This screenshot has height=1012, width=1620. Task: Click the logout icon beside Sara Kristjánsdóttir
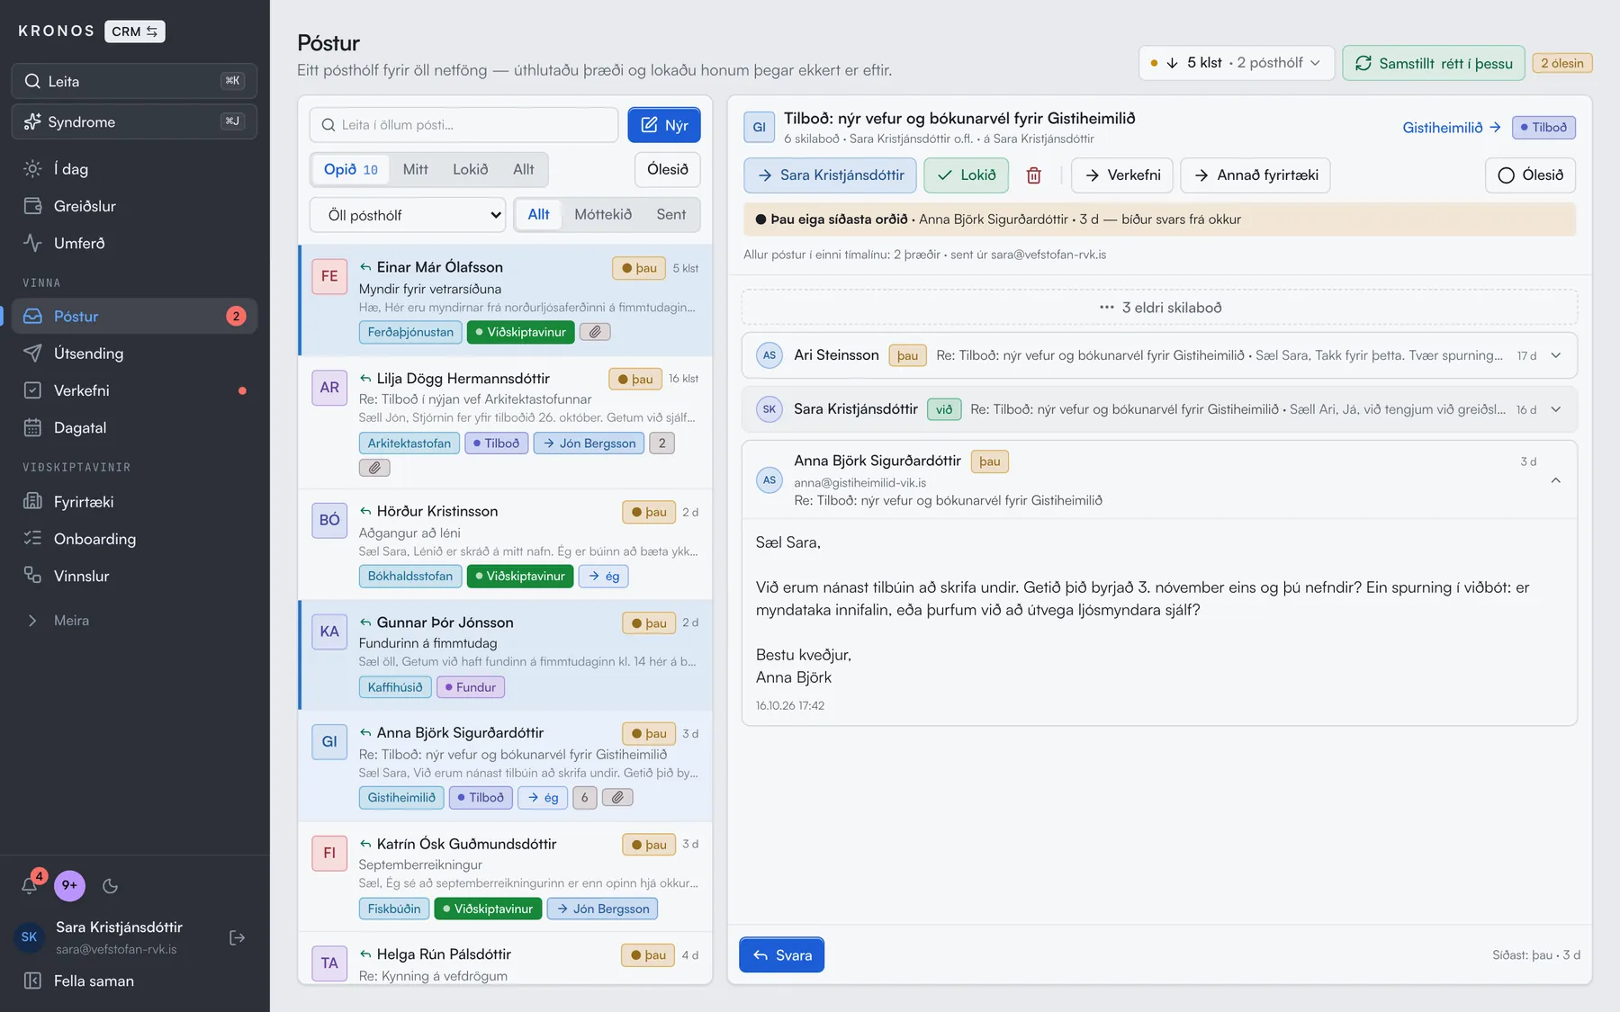point(238,937)
